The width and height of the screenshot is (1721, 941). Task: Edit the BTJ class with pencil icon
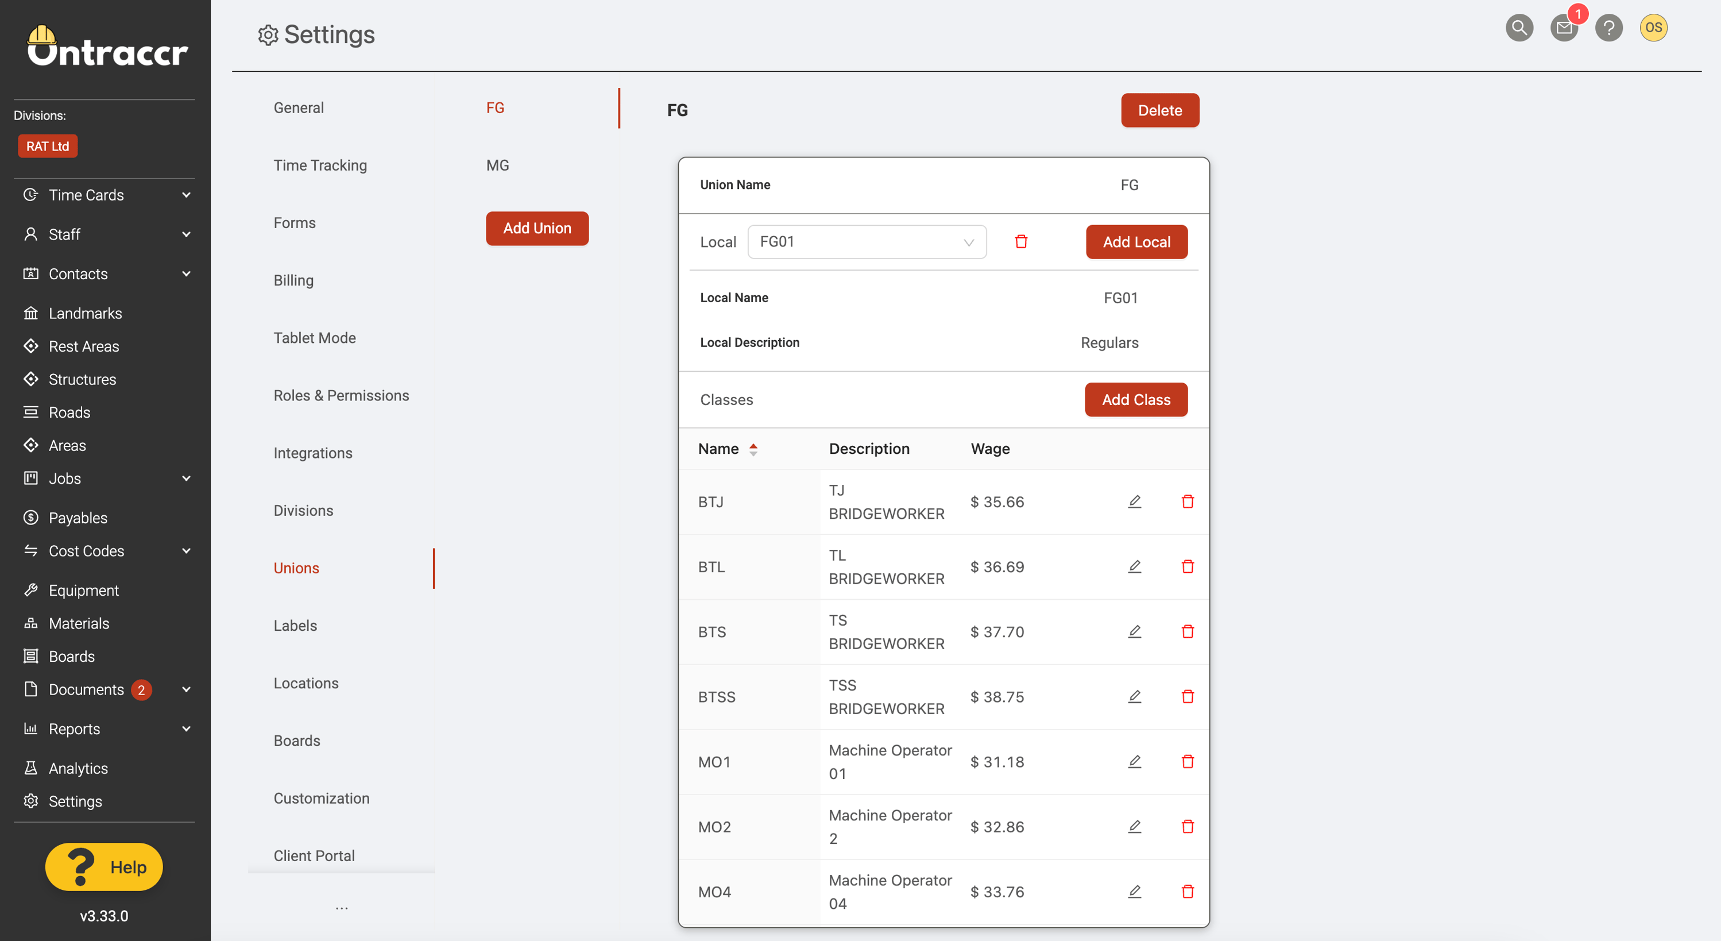pos(1135,502)
